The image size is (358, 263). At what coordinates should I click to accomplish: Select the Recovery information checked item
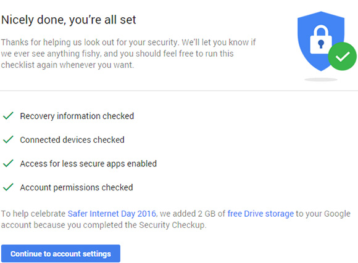click(77, 116)
